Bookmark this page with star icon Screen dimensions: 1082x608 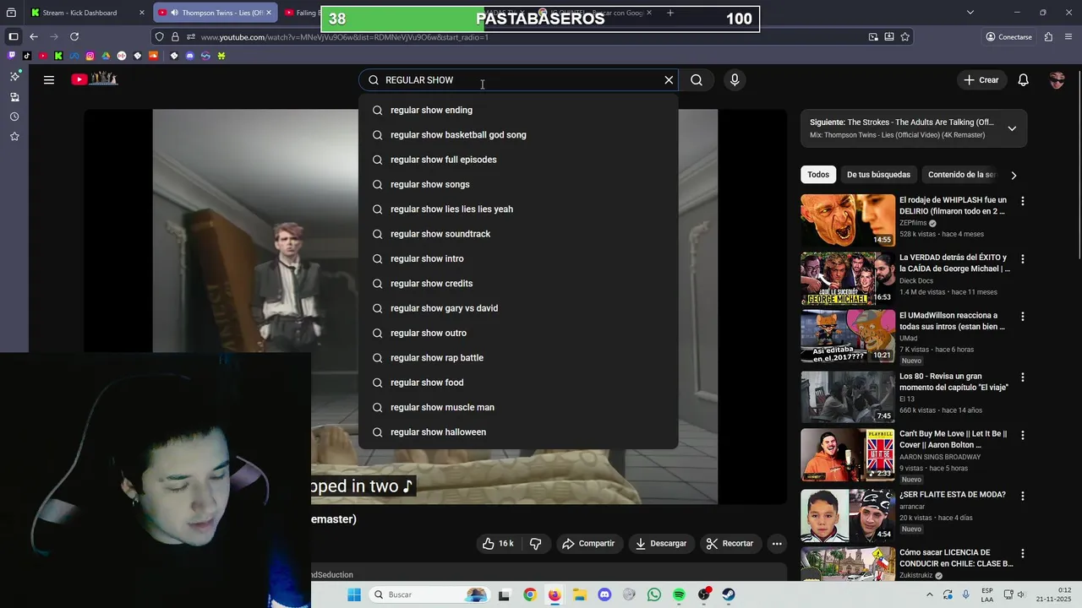pyautogui.click(x=905, y=37)
